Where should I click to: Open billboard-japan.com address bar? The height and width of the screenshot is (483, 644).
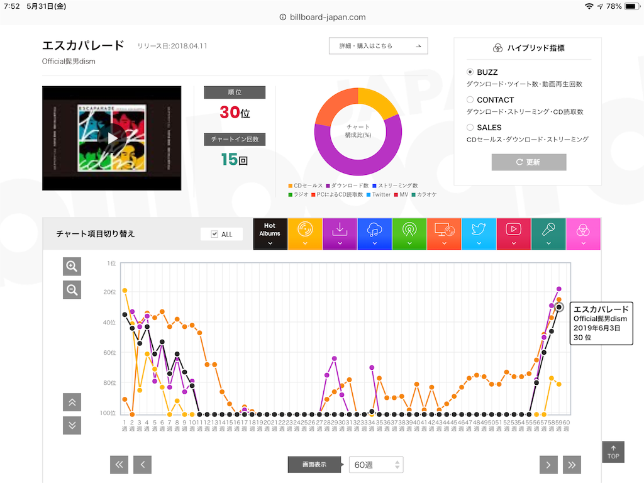pyautogui.click(x=323, y=17)
